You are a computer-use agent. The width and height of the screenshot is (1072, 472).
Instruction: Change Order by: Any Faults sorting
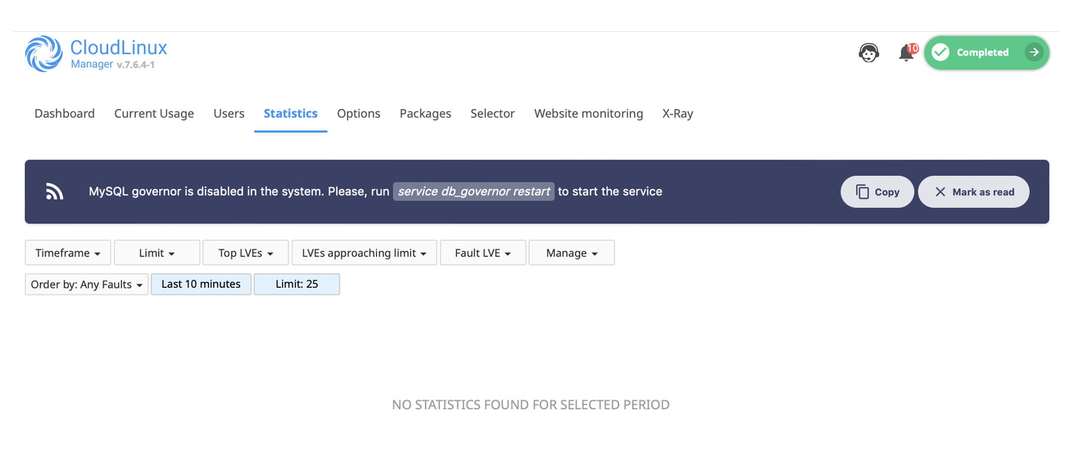pyautogui.click(x=87, y=285)
